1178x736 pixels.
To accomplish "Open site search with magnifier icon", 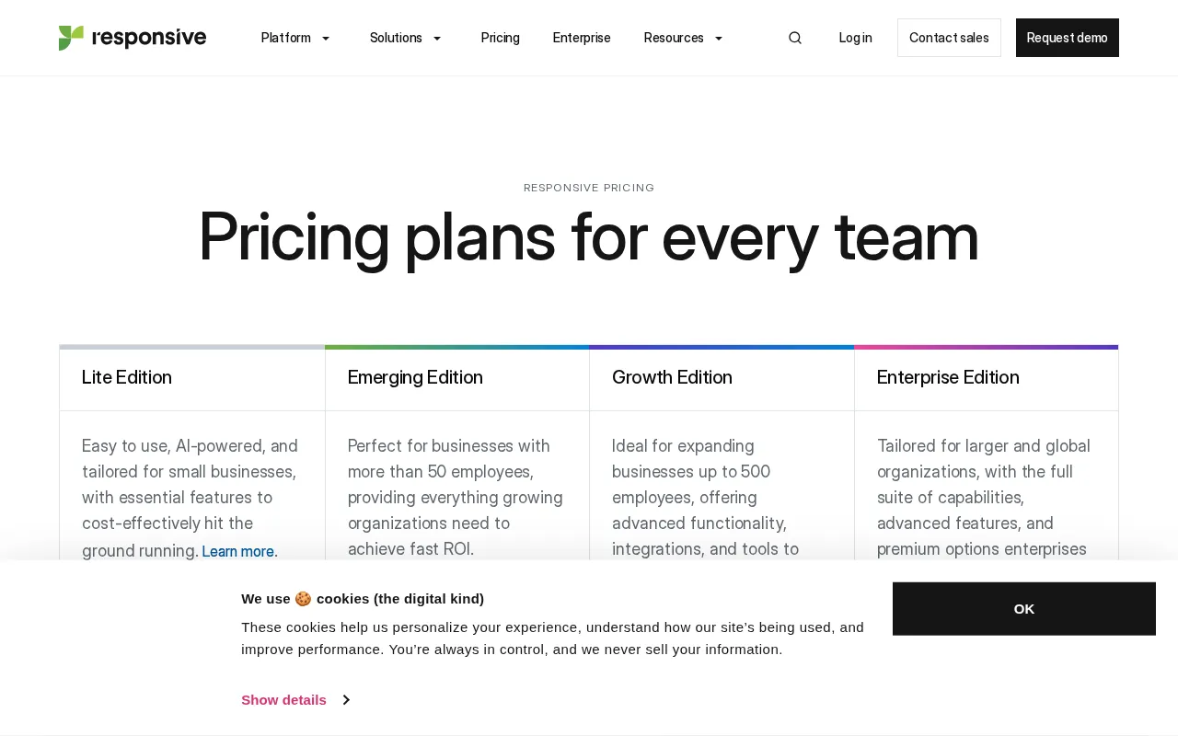I will [795, 38].
